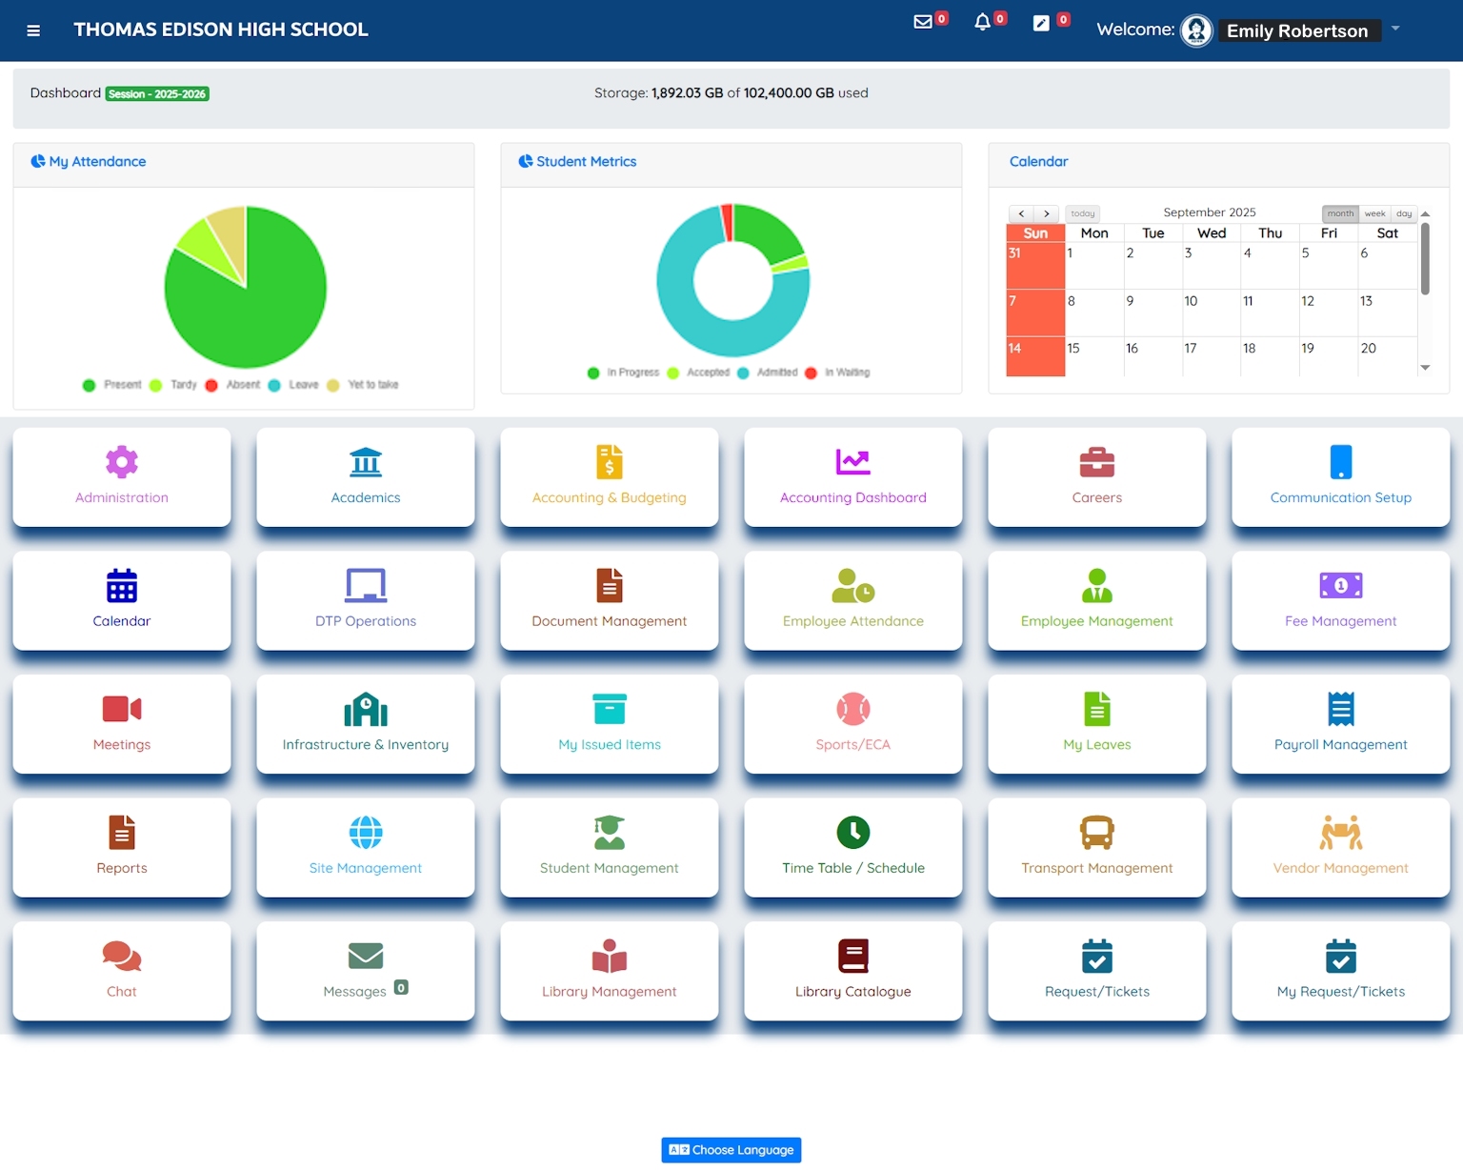The height and width of the screenshot is (1170, 1463).
Task: Switch the calendar to week view
Action: (x=1374, y=213)
